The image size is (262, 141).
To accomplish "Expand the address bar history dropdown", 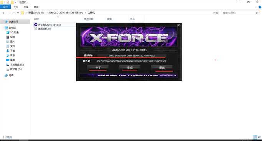I will pos(214,13).
